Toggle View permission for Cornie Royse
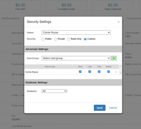Image resolution: width=141 pixels, height=129 pixels. coord(80,72)
